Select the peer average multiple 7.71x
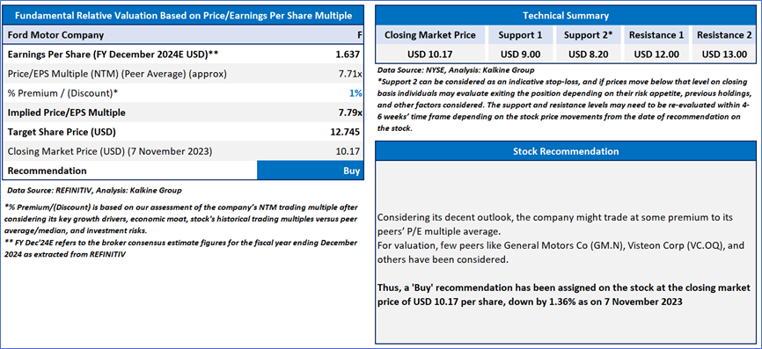The image size is (762, 349). coord(349,74)
